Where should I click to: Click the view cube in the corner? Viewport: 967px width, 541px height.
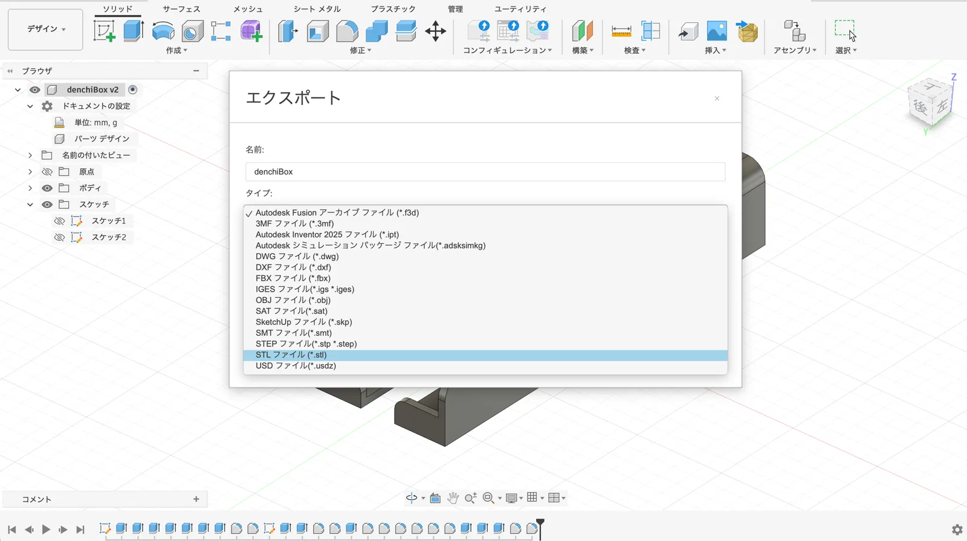931,103
